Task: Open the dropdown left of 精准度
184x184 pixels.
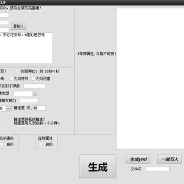Action: [x=8, y=108]
